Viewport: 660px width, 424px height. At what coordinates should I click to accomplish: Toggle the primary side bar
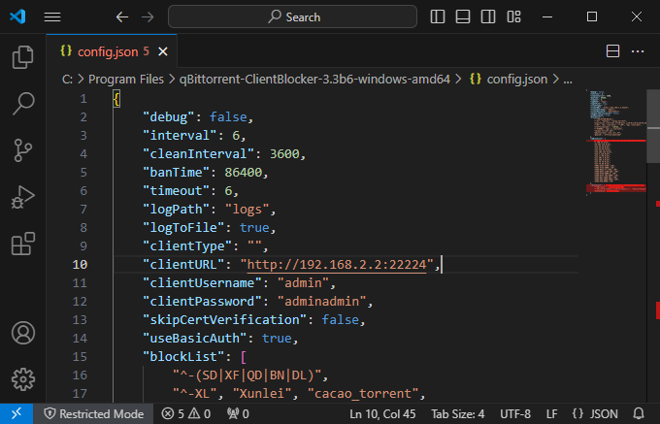[x=438, y=16]
